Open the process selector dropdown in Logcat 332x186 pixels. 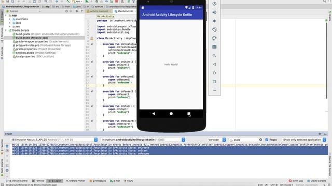click(143, 139)
